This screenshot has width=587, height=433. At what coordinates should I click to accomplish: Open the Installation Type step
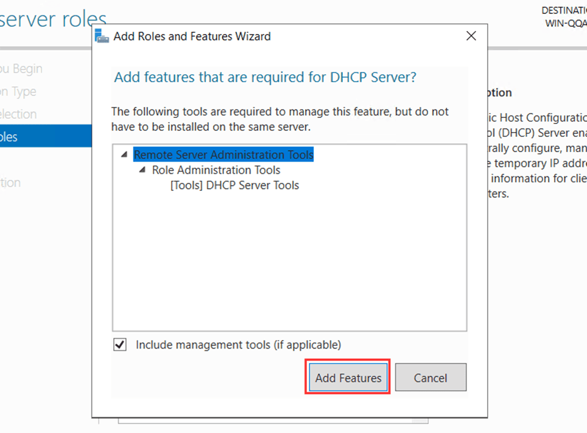tap(18, 91)
